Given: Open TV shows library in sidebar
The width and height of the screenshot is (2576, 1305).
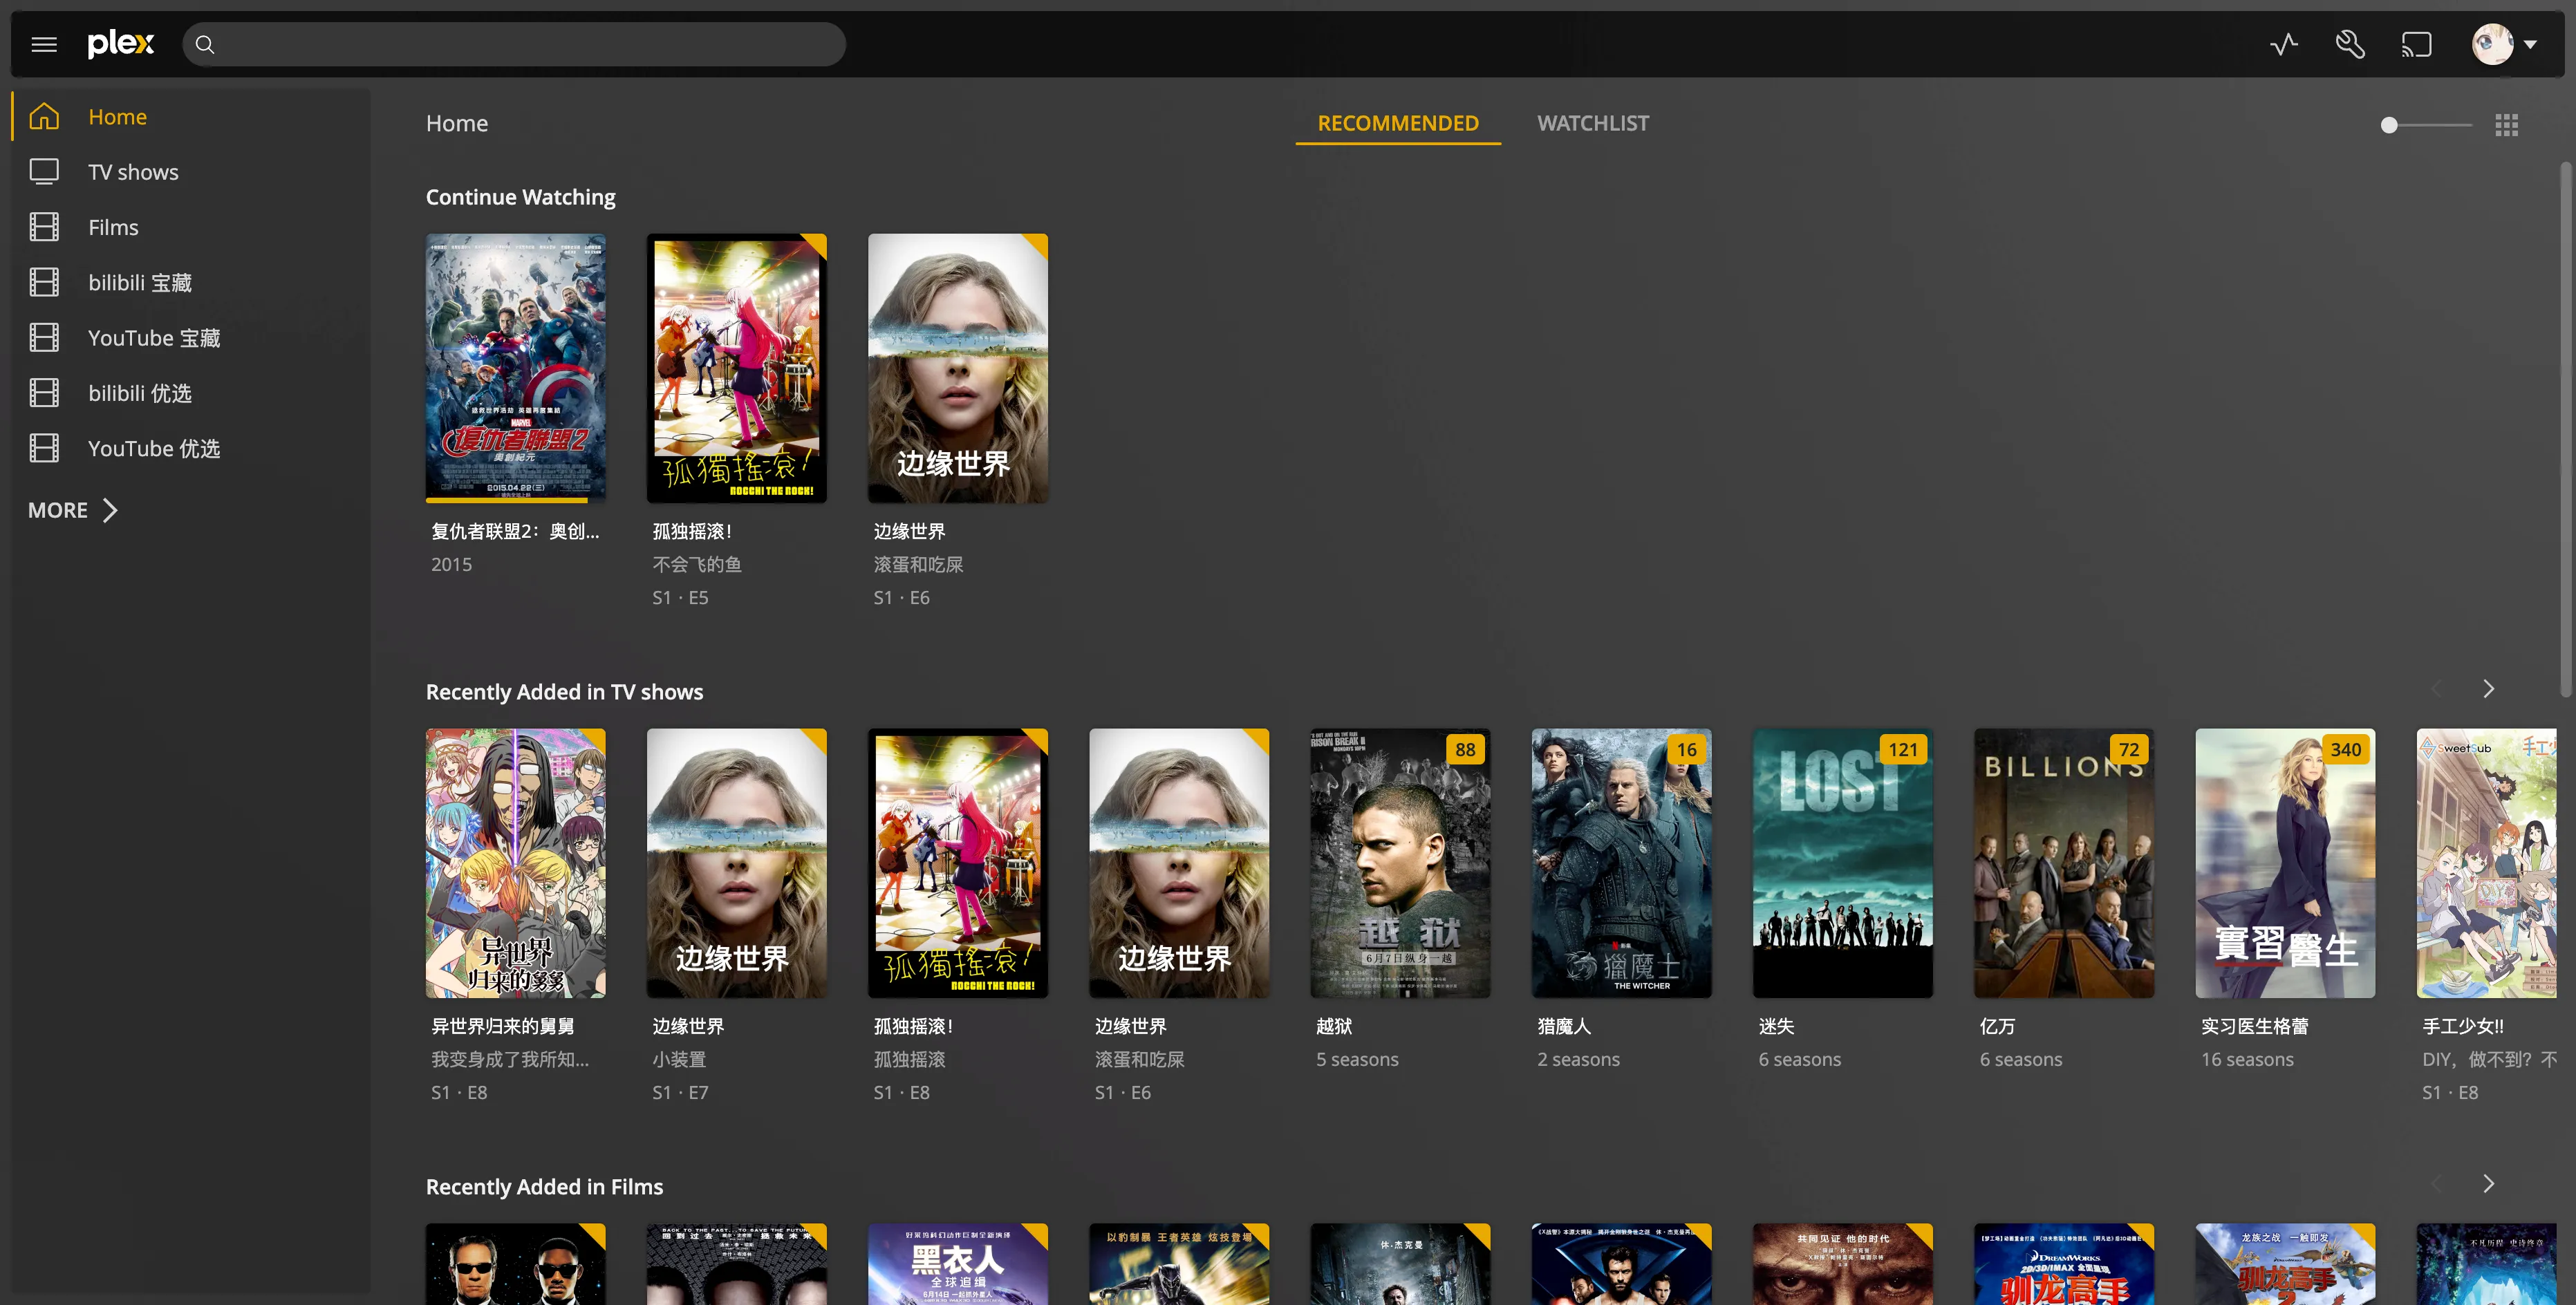Looking at the screenshot, I should (133, 172).
